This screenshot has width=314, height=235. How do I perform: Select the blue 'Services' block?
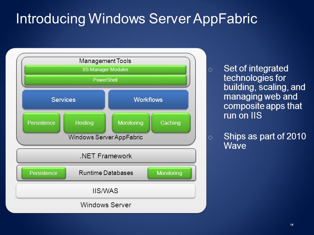[63, 100]
